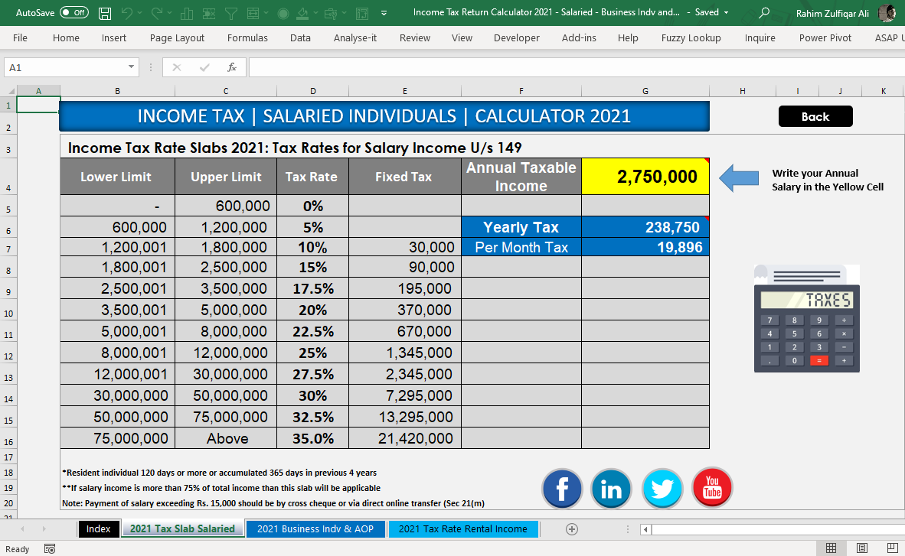Click the column chart quick access icon
The image size is (905, 556).
coord(186,13)
